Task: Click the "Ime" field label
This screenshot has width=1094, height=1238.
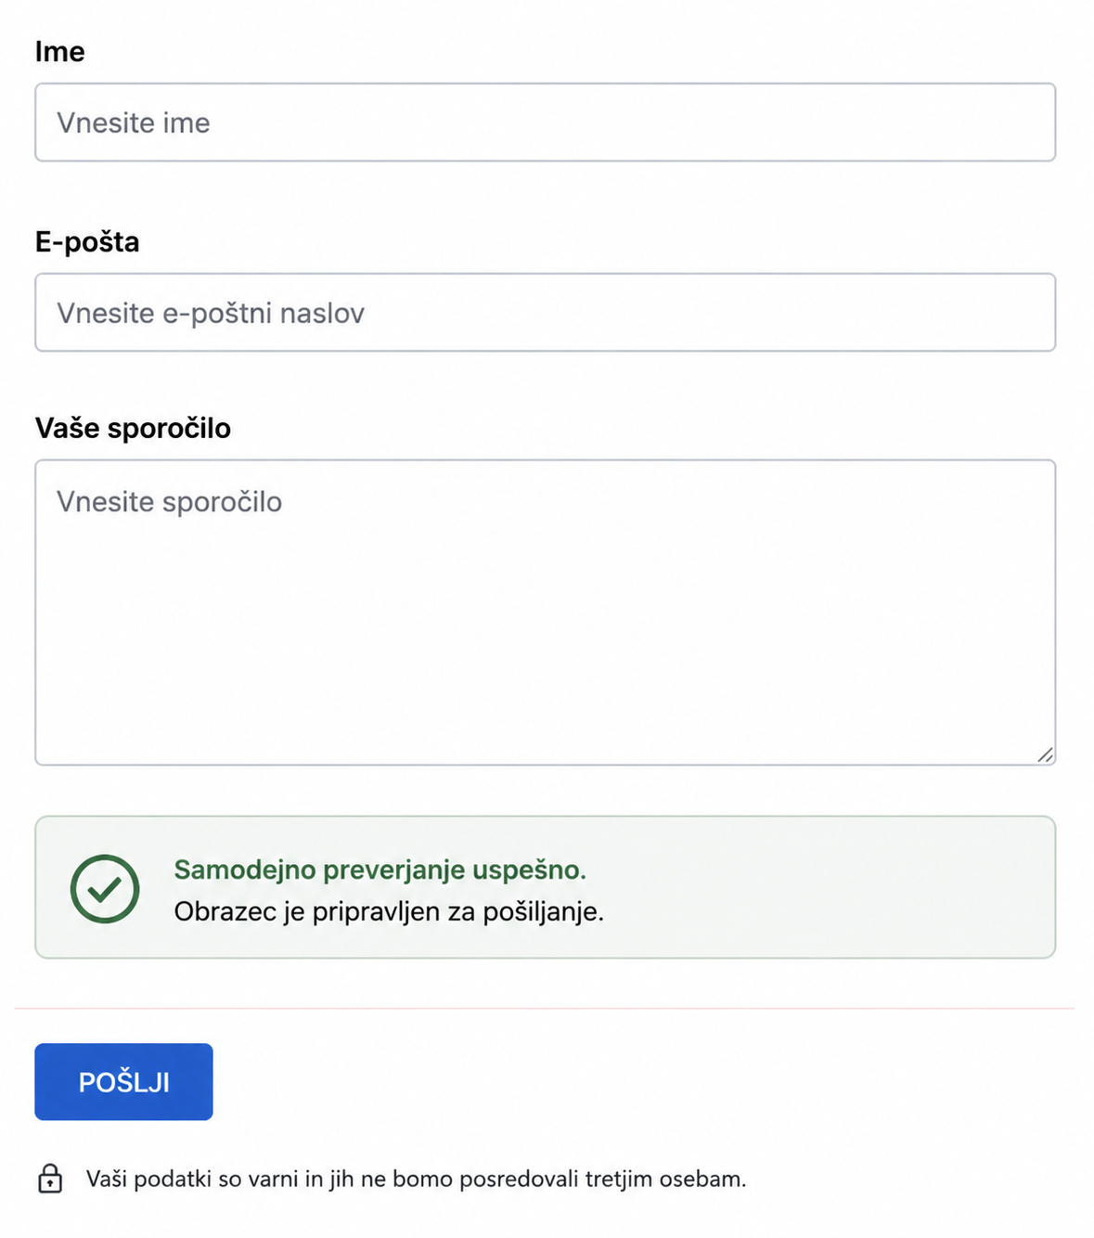Action: pyautogui.click(x=60, y=52)
